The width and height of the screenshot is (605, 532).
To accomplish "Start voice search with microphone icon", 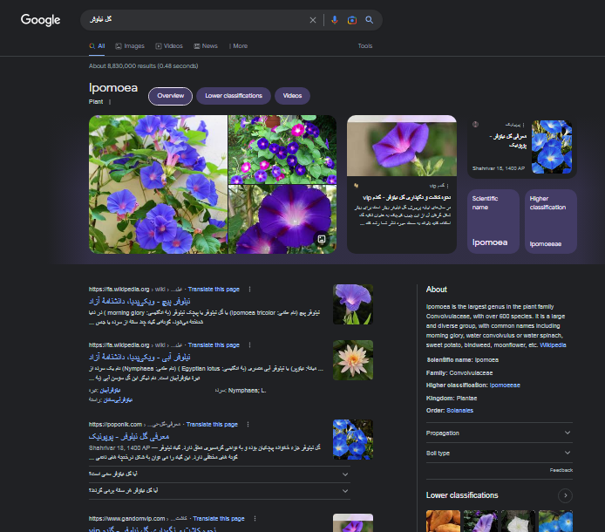I will [x=335, y=20].
